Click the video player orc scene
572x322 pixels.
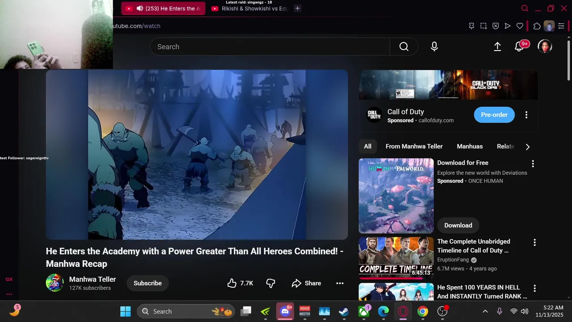(x=197, y=155)
